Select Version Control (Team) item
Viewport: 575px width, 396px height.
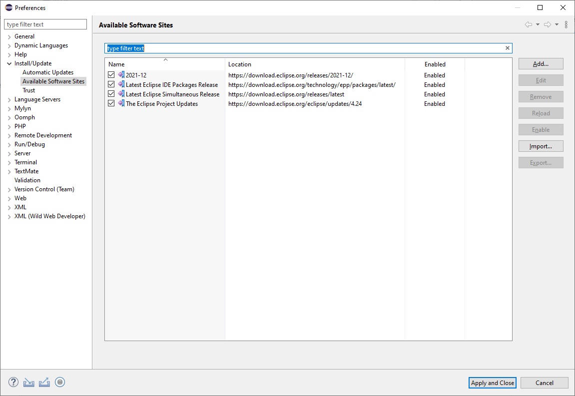[44, 189]
